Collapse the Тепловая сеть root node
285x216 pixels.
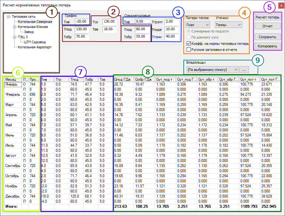(x=8, y=17)
